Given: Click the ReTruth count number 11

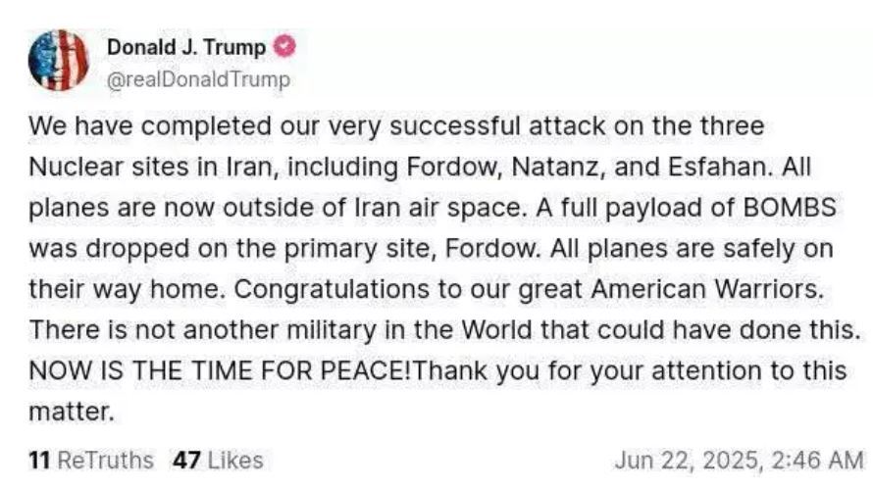Looking at the screenshot, I should 39,461.
